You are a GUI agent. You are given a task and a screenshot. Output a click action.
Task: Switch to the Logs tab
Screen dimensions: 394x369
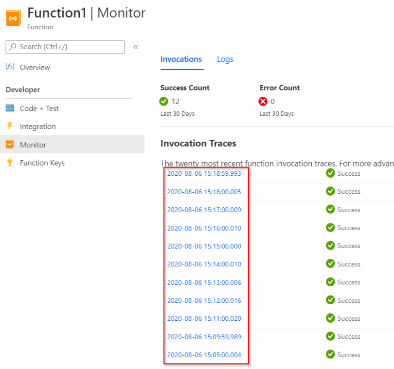225,59
